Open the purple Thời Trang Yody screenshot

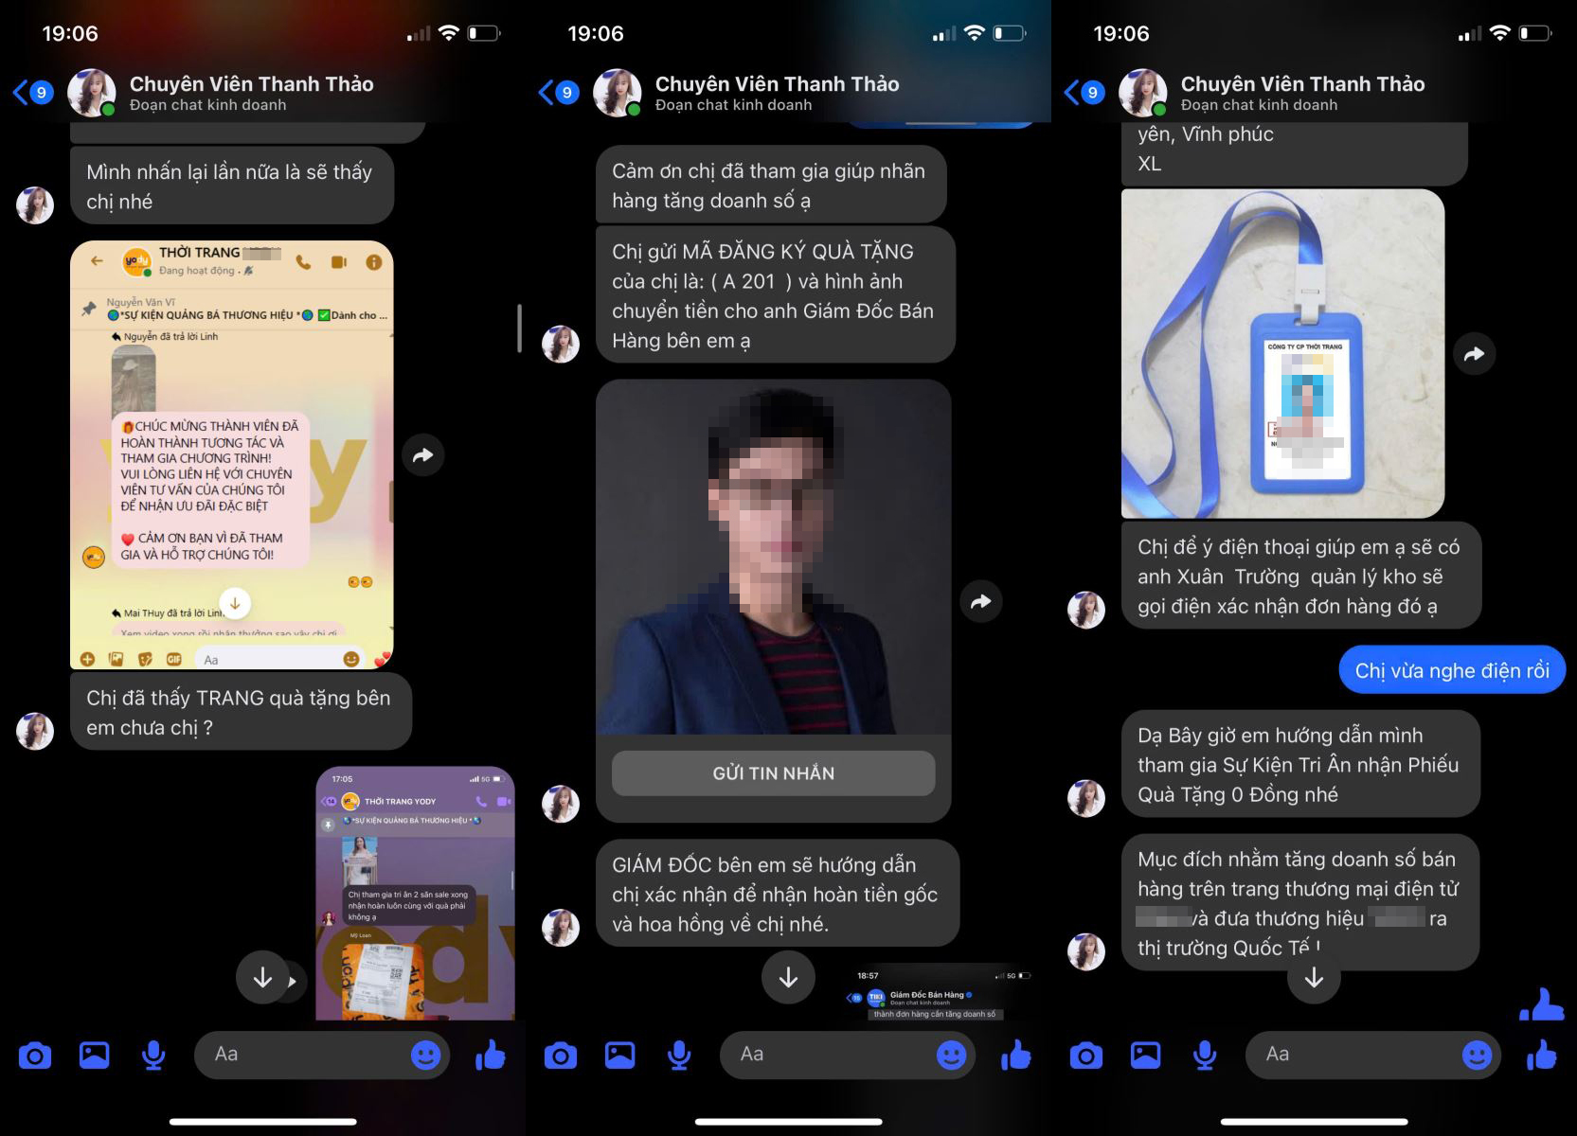pos(415,893)
